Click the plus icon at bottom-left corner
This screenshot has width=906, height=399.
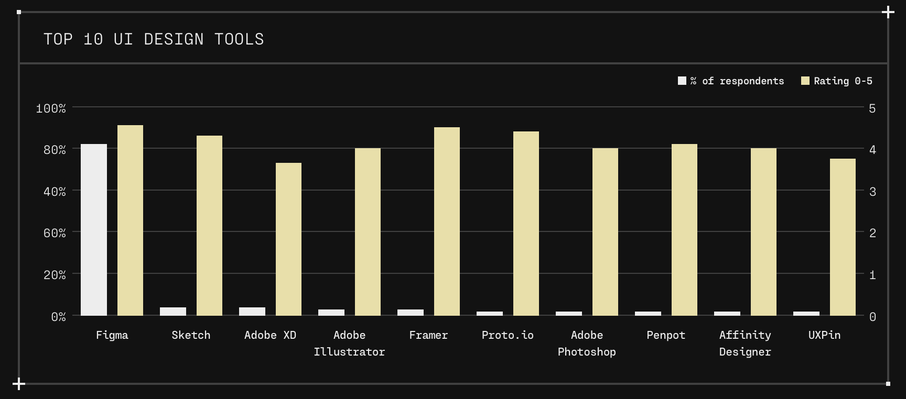[19, 384]
